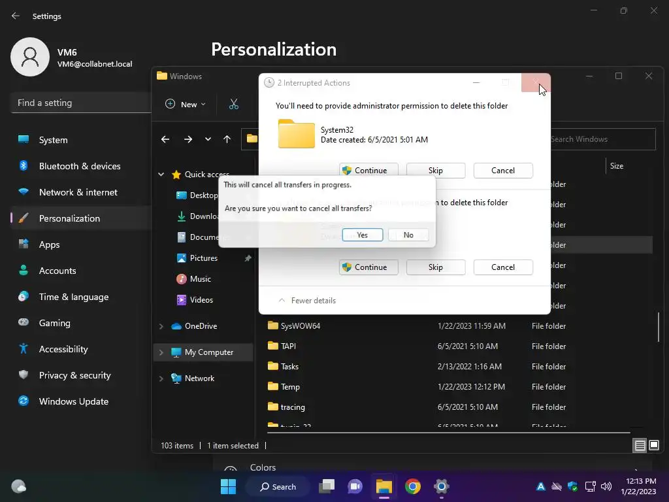Open Pictures in the navigation pane
This screenshot has width=669, height=502.
197,258
